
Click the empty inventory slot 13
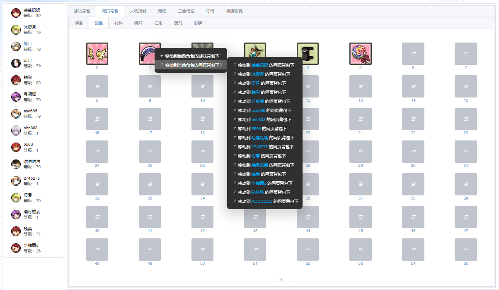coord(361,86)
